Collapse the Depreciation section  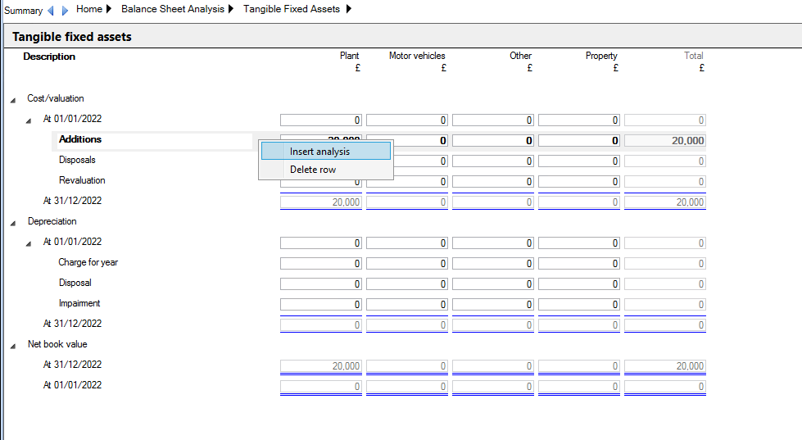coord(13,223)
